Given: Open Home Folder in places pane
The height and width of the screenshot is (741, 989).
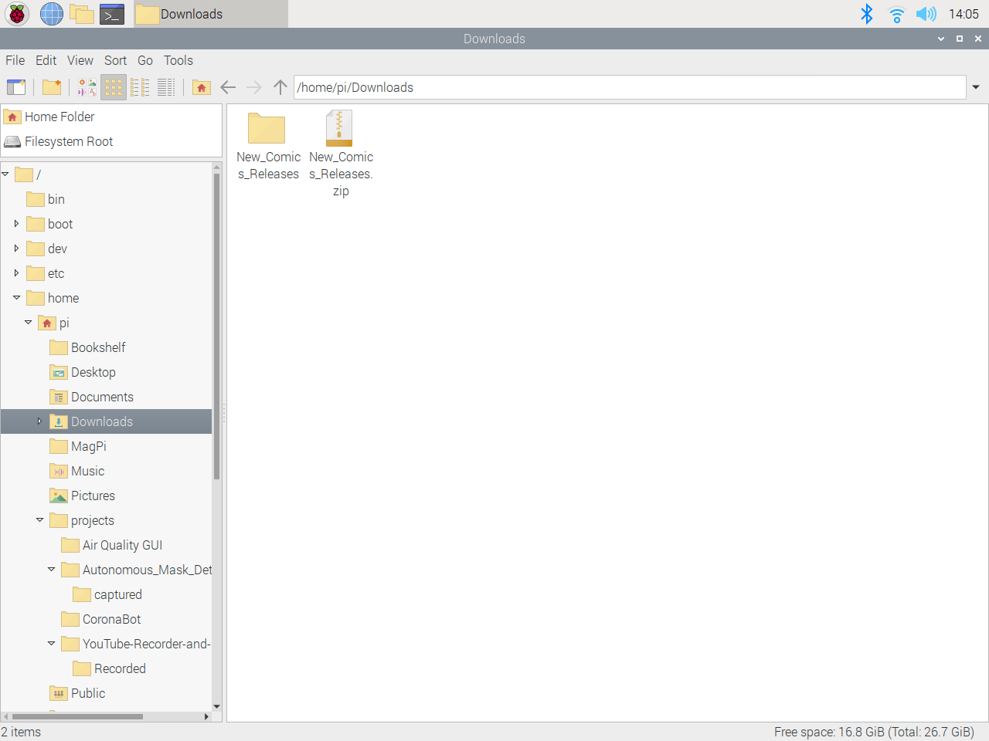Looking at the screenshot, I should pyautogui.click(x=59, y=117).
